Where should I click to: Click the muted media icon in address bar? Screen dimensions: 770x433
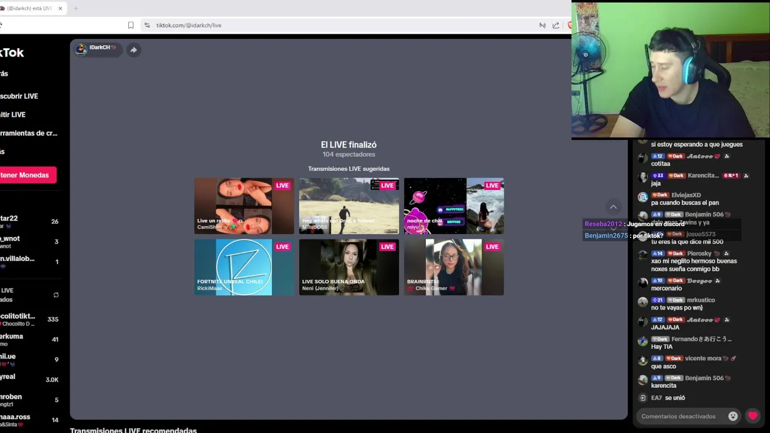tap(542, 25)
